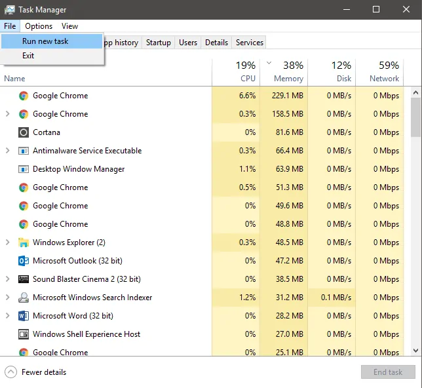This screenshot has width=422, height=388.
Task: Select the Windows Shell Experience Host row
Action: click(x=202, y=334)
